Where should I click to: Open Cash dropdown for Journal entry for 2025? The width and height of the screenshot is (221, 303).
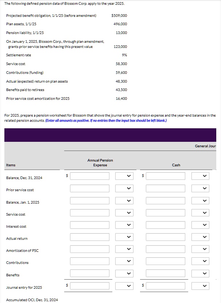click(x=200, y=286)
